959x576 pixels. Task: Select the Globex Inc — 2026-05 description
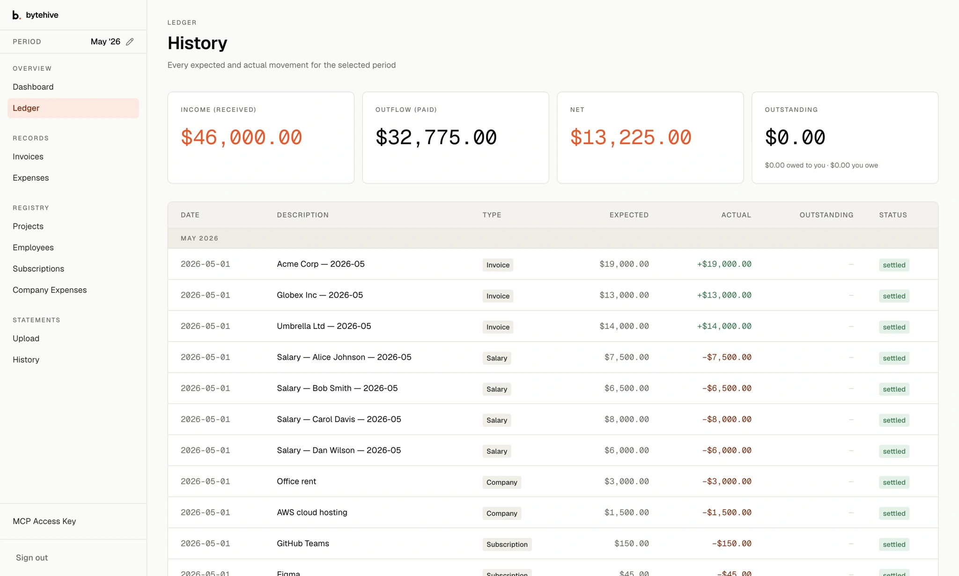pyautogui.click(x=320, y=295)
